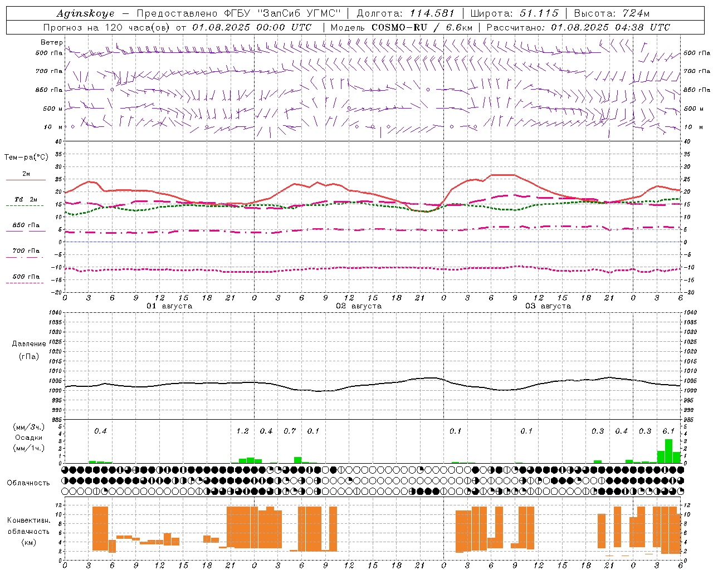This screenshot has height=570, width=713.
Task: Select the model name 'COSMO-RU / 6.6км'
Action: tap(422, 27)
